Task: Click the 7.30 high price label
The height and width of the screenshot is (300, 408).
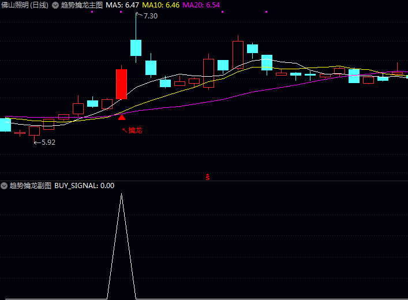Action: click(150, 16)
